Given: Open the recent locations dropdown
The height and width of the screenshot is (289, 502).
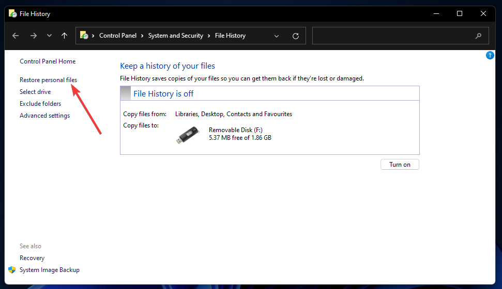Looking at the screenshot, I should 49,36.
